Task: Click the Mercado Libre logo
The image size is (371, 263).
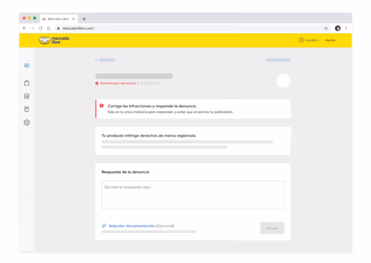Action: pyautogui.click(x=54, y=40)
